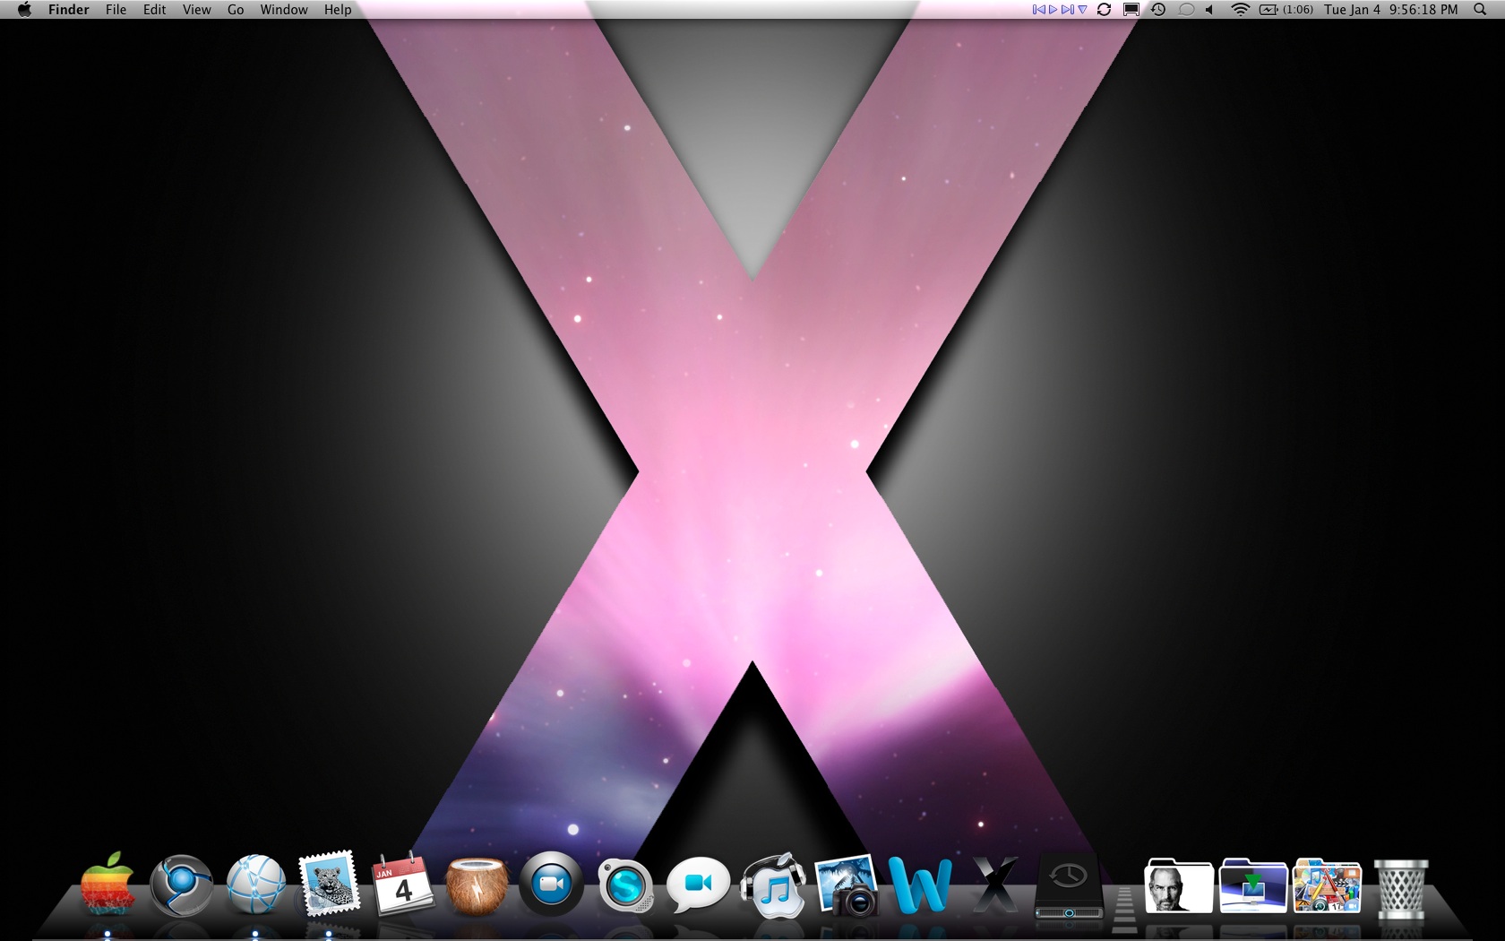Open the network globe app in Dock
The image size is (1505, 941).
tap(256, 885)
